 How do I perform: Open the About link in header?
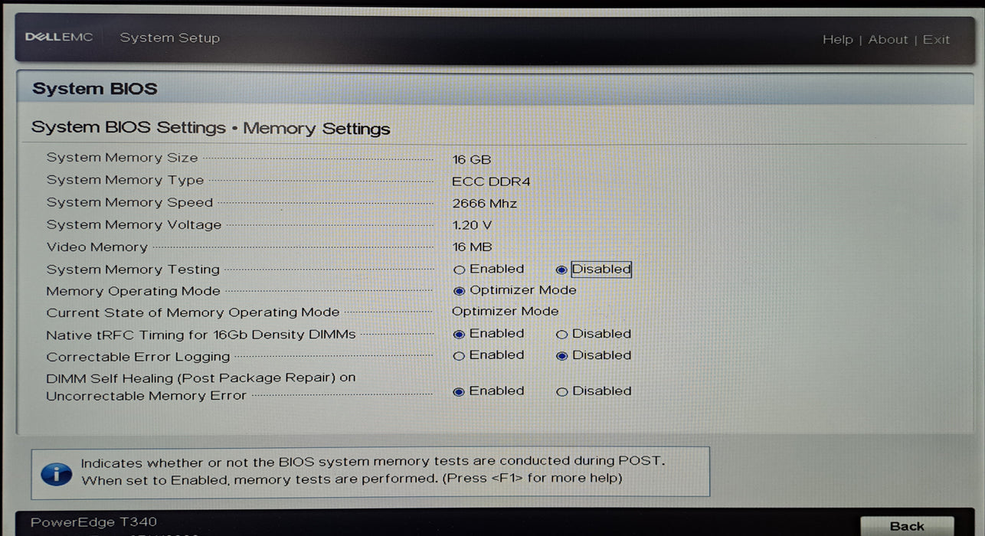pos(888,40)
